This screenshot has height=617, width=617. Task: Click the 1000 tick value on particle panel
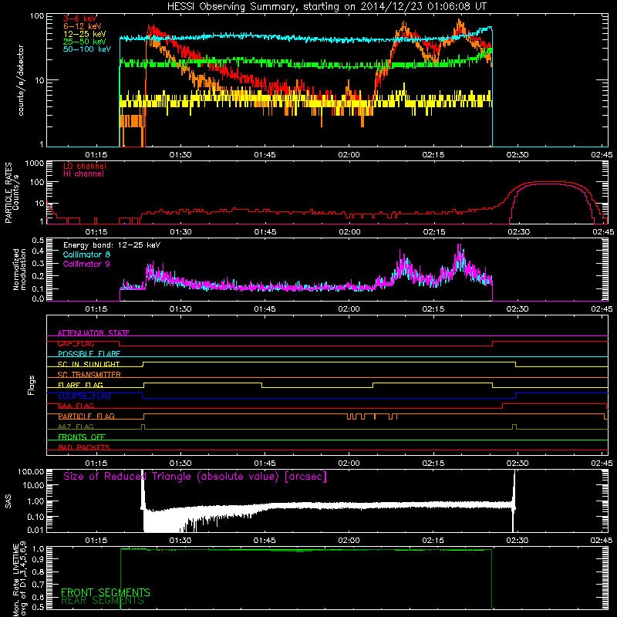35,164
